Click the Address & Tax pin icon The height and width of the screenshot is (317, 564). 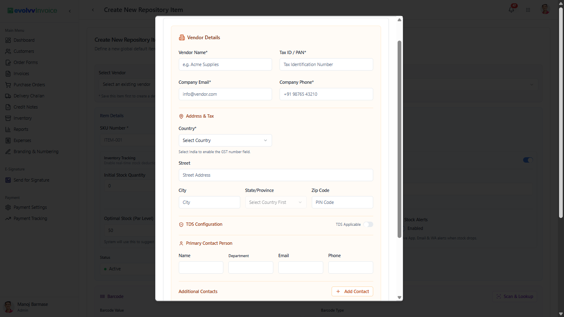point(181,116)
